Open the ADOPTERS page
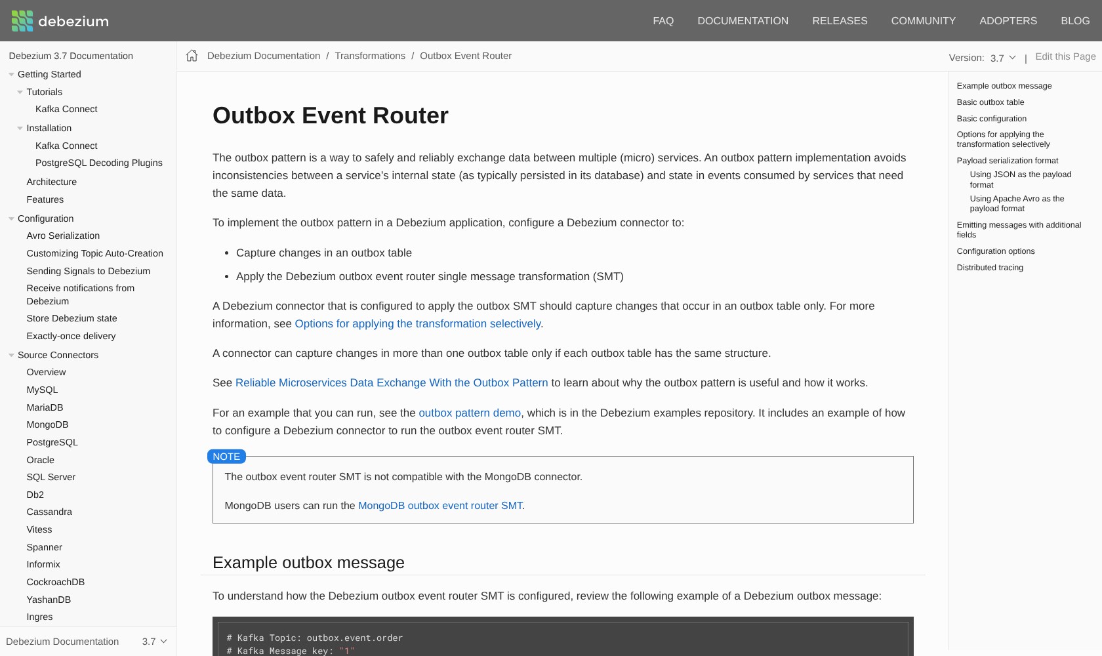 (1008, 21)
